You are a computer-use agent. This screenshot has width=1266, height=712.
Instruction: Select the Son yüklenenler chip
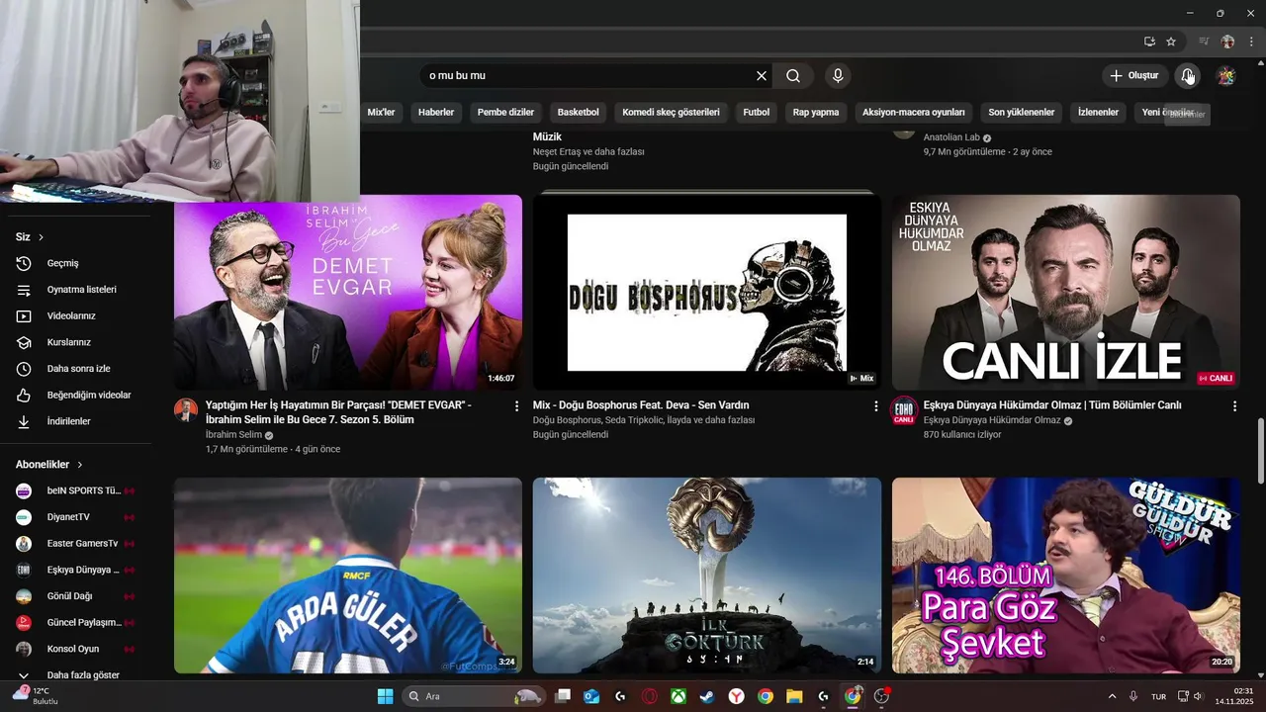tap(1022, 112)
